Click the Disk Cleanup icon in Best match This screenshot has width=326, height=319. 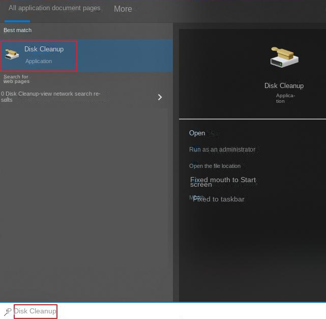pos(12,54)
